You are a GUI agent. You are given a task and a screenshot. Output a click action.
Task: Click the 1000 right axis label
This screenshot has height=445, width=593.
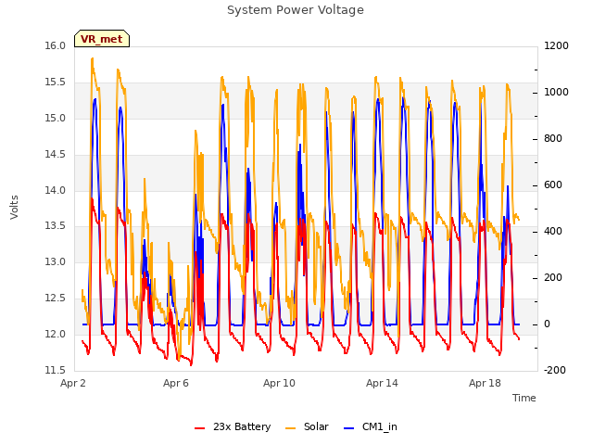[556, 93]
